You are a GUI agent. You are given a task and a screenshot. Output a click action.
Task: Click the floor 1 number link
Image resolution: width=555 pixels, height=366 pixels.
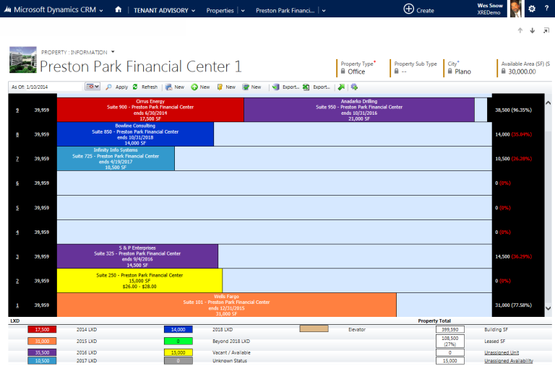tap(17, 305)
